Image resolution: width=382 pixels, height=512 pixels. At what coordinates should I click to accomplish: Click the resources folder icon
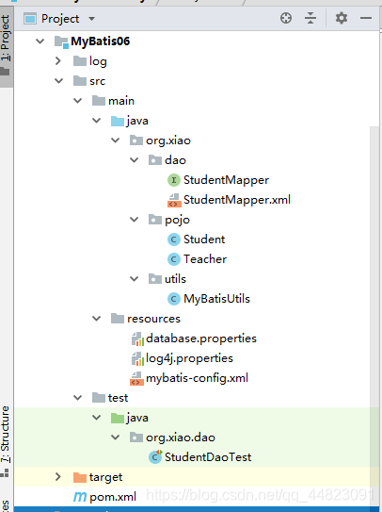point(118,319)
